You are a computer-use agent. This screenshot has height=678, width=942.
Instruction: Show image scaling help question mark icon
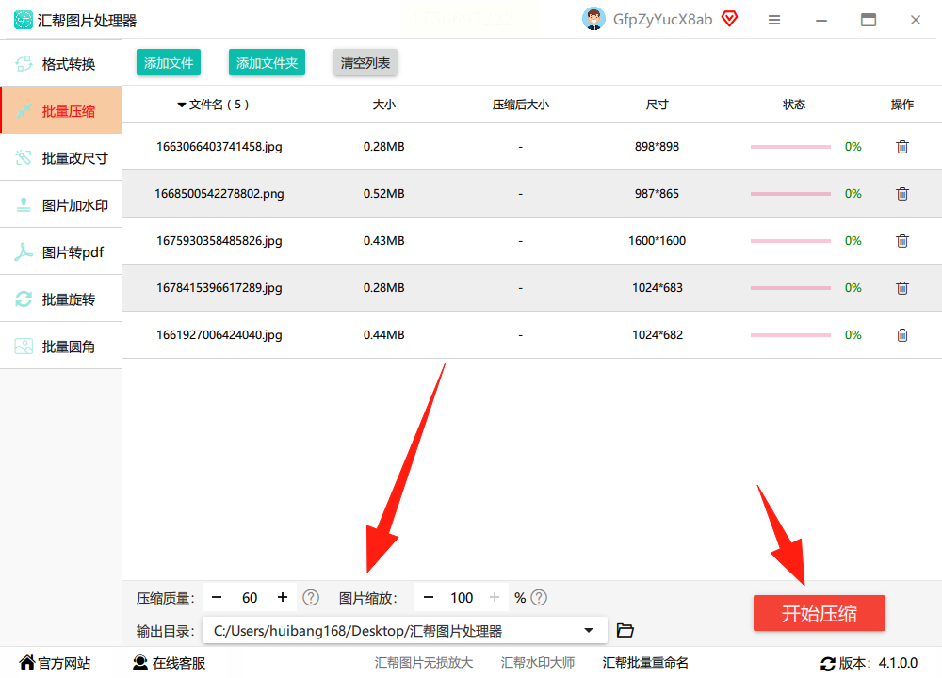tap(539, 598)
